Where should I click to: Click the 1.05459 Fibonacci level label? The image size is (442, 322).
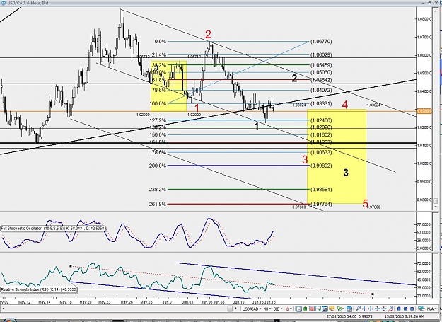(x=321, y=65)
